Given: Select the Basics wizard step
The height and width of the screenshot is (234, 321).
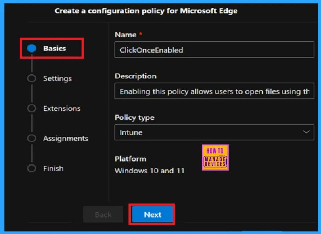Looking at the screenshot, I should coord(55,48).
